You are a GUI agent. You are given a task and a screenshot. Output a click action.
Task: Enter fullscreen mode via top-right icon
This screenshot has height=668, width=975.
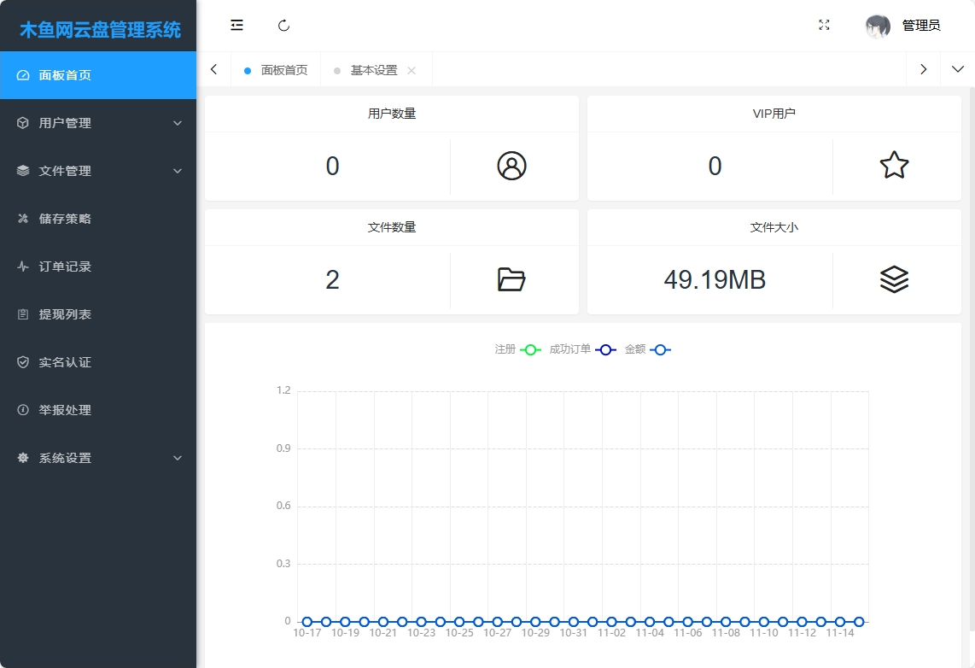point(824,25)
